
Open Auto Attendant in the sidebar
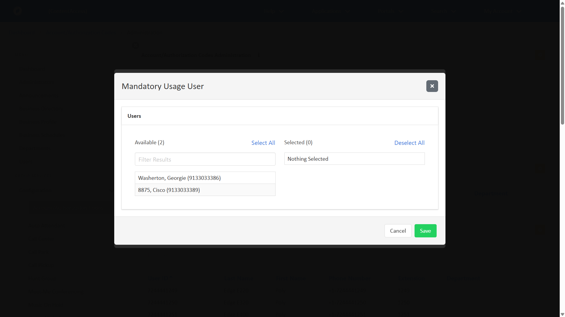tap(47, 226)
